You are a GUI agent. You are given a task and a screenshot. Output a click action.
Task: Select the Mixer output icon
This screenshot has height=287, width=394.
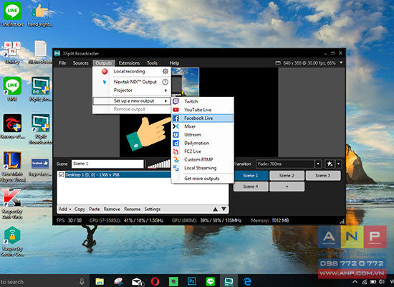(x=176, y=126)
